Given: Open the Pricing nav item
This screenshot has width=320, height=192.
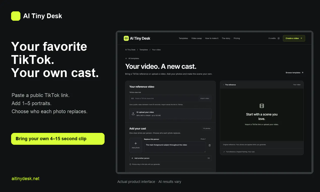Looking at the screenshot, I should coord(237,38).
